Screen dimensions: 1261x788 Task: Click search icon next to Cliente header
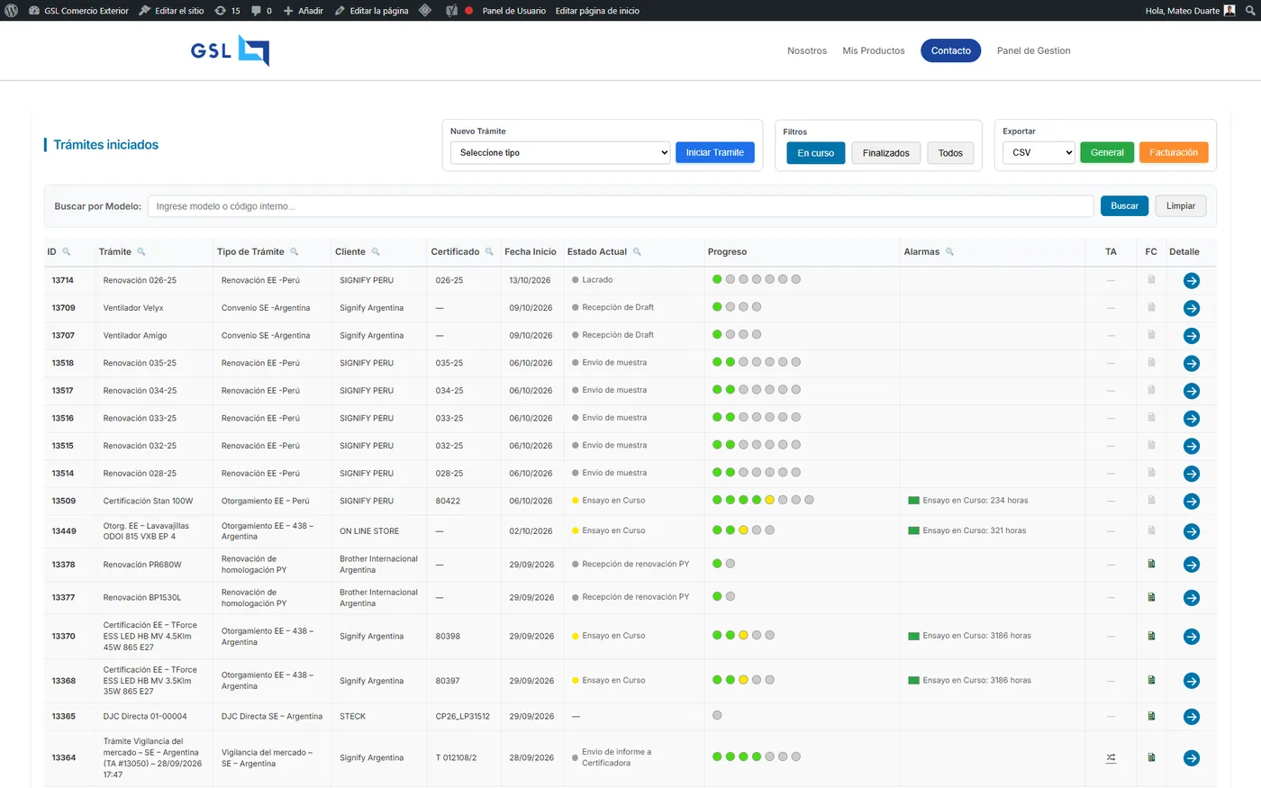point(376,252)
